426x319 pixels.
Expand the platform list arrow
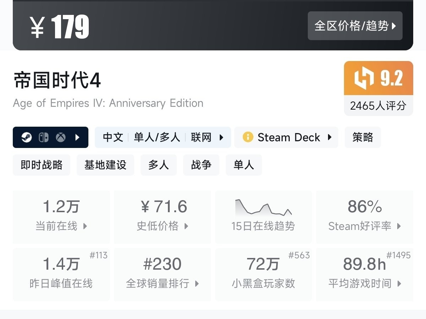(78, 137)
